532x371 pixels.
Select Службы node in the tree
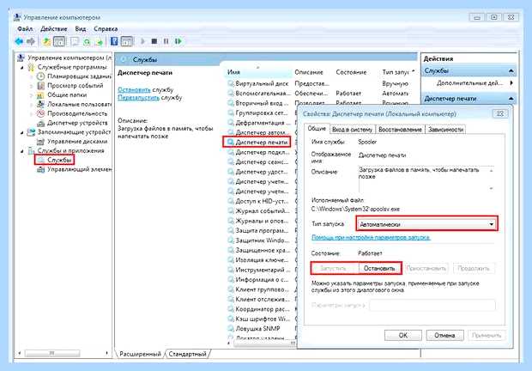59,160
